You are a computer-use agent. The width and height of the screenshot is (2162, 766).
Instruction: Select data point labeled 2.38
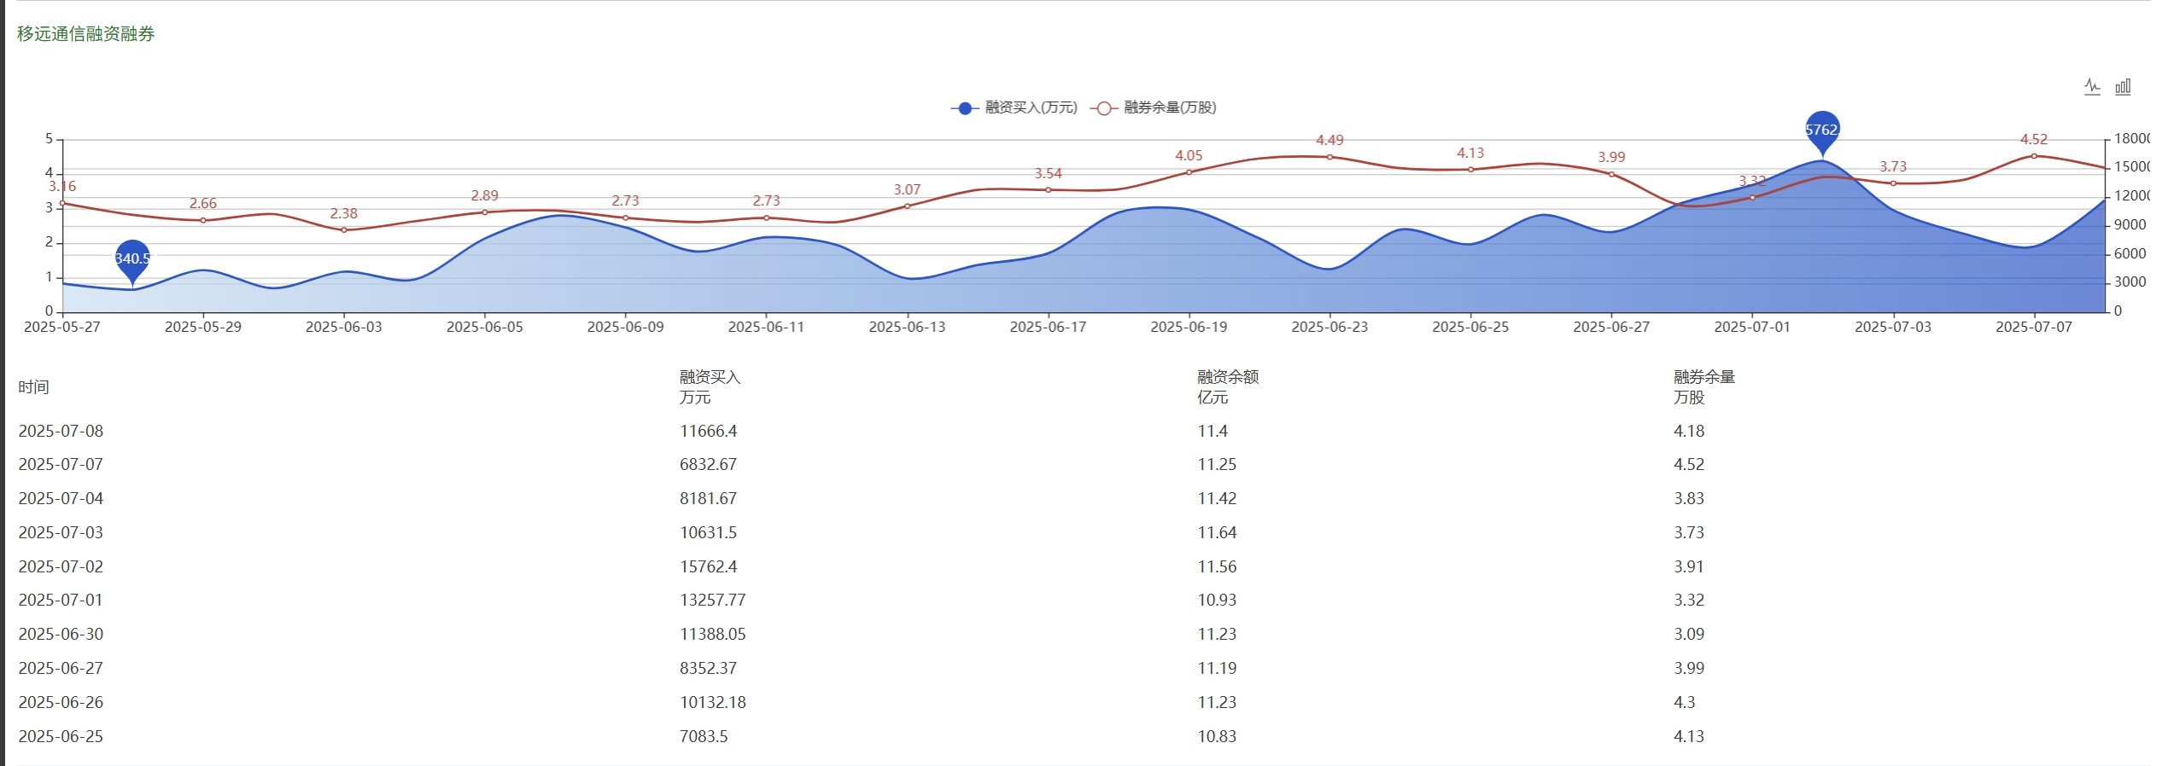pos(344,230)
